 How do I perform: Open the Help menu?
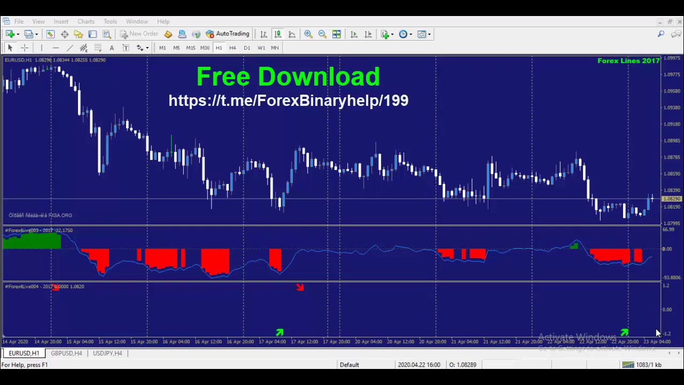163,21
